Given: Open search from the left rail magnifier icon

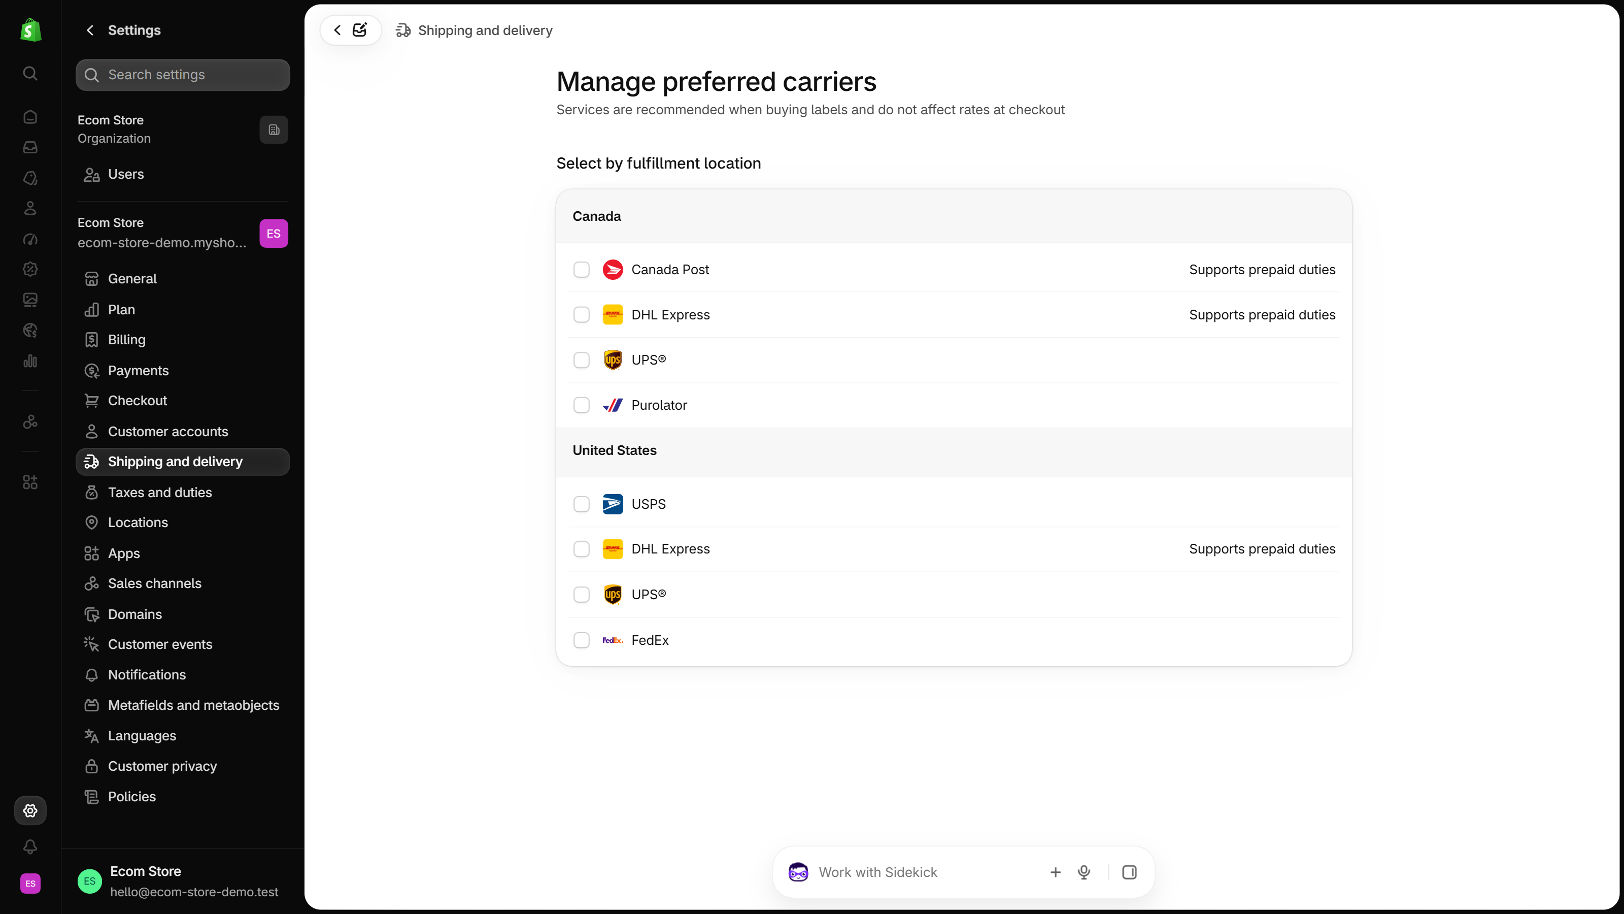Looking at the screenshot, I should pyautogui.click(x=30, y=73).
